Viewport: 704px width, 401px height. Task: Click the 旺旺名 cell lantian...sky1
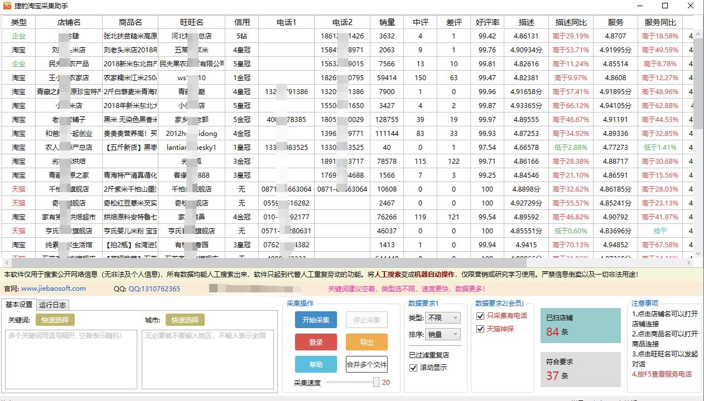point(192,147)
